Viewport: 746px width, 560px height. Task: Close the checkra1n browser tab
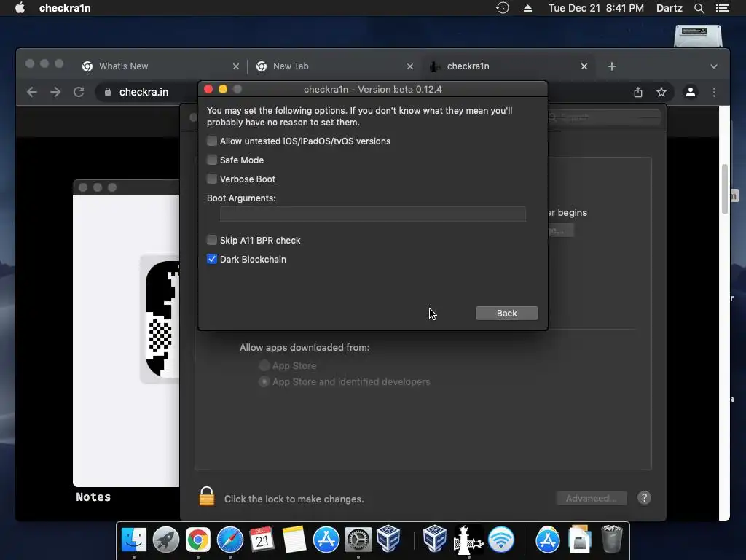[x=584, y=66]
